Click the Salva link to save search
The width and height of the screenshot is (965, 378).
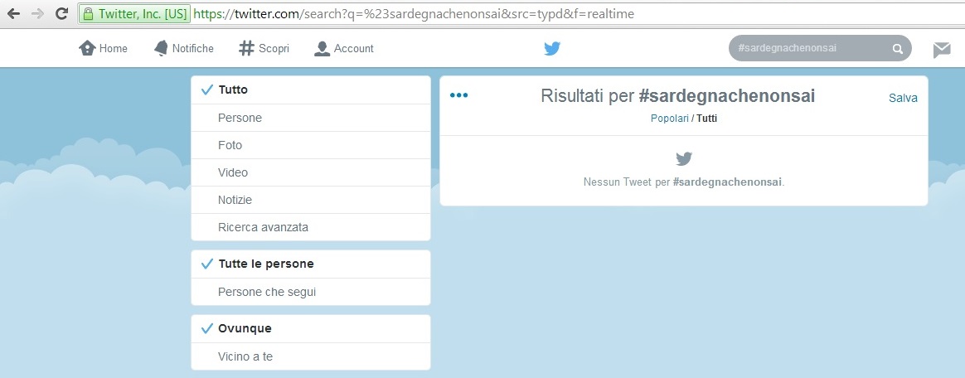click(x=903, y=98)
